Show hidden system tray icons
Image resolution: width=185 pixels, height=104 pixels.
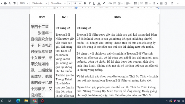point(167,101)
